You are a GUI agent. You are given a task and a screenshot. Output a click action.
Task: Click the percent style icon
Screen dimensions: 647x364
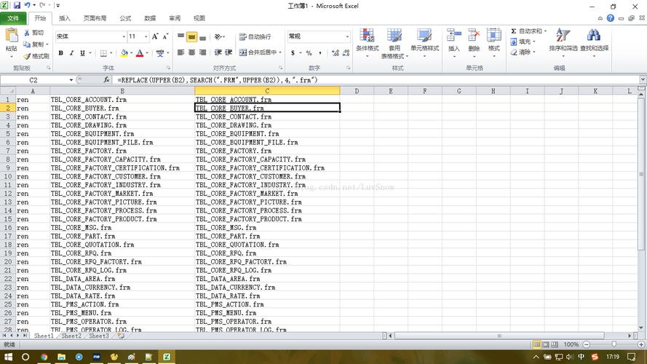pyautogui.click(x=309, y=53)
